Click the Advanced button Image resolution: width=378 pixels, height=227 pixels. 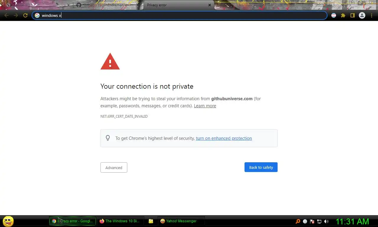point(114,168)
